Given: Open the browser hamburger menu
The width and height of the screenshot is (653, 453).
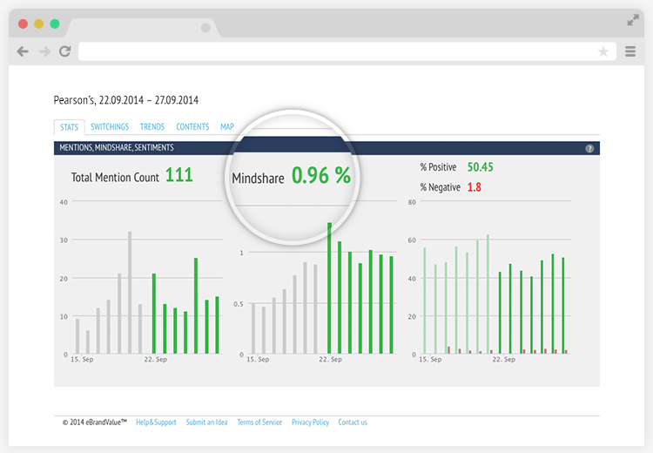Looking at the screenshot, I should [630, 51].
